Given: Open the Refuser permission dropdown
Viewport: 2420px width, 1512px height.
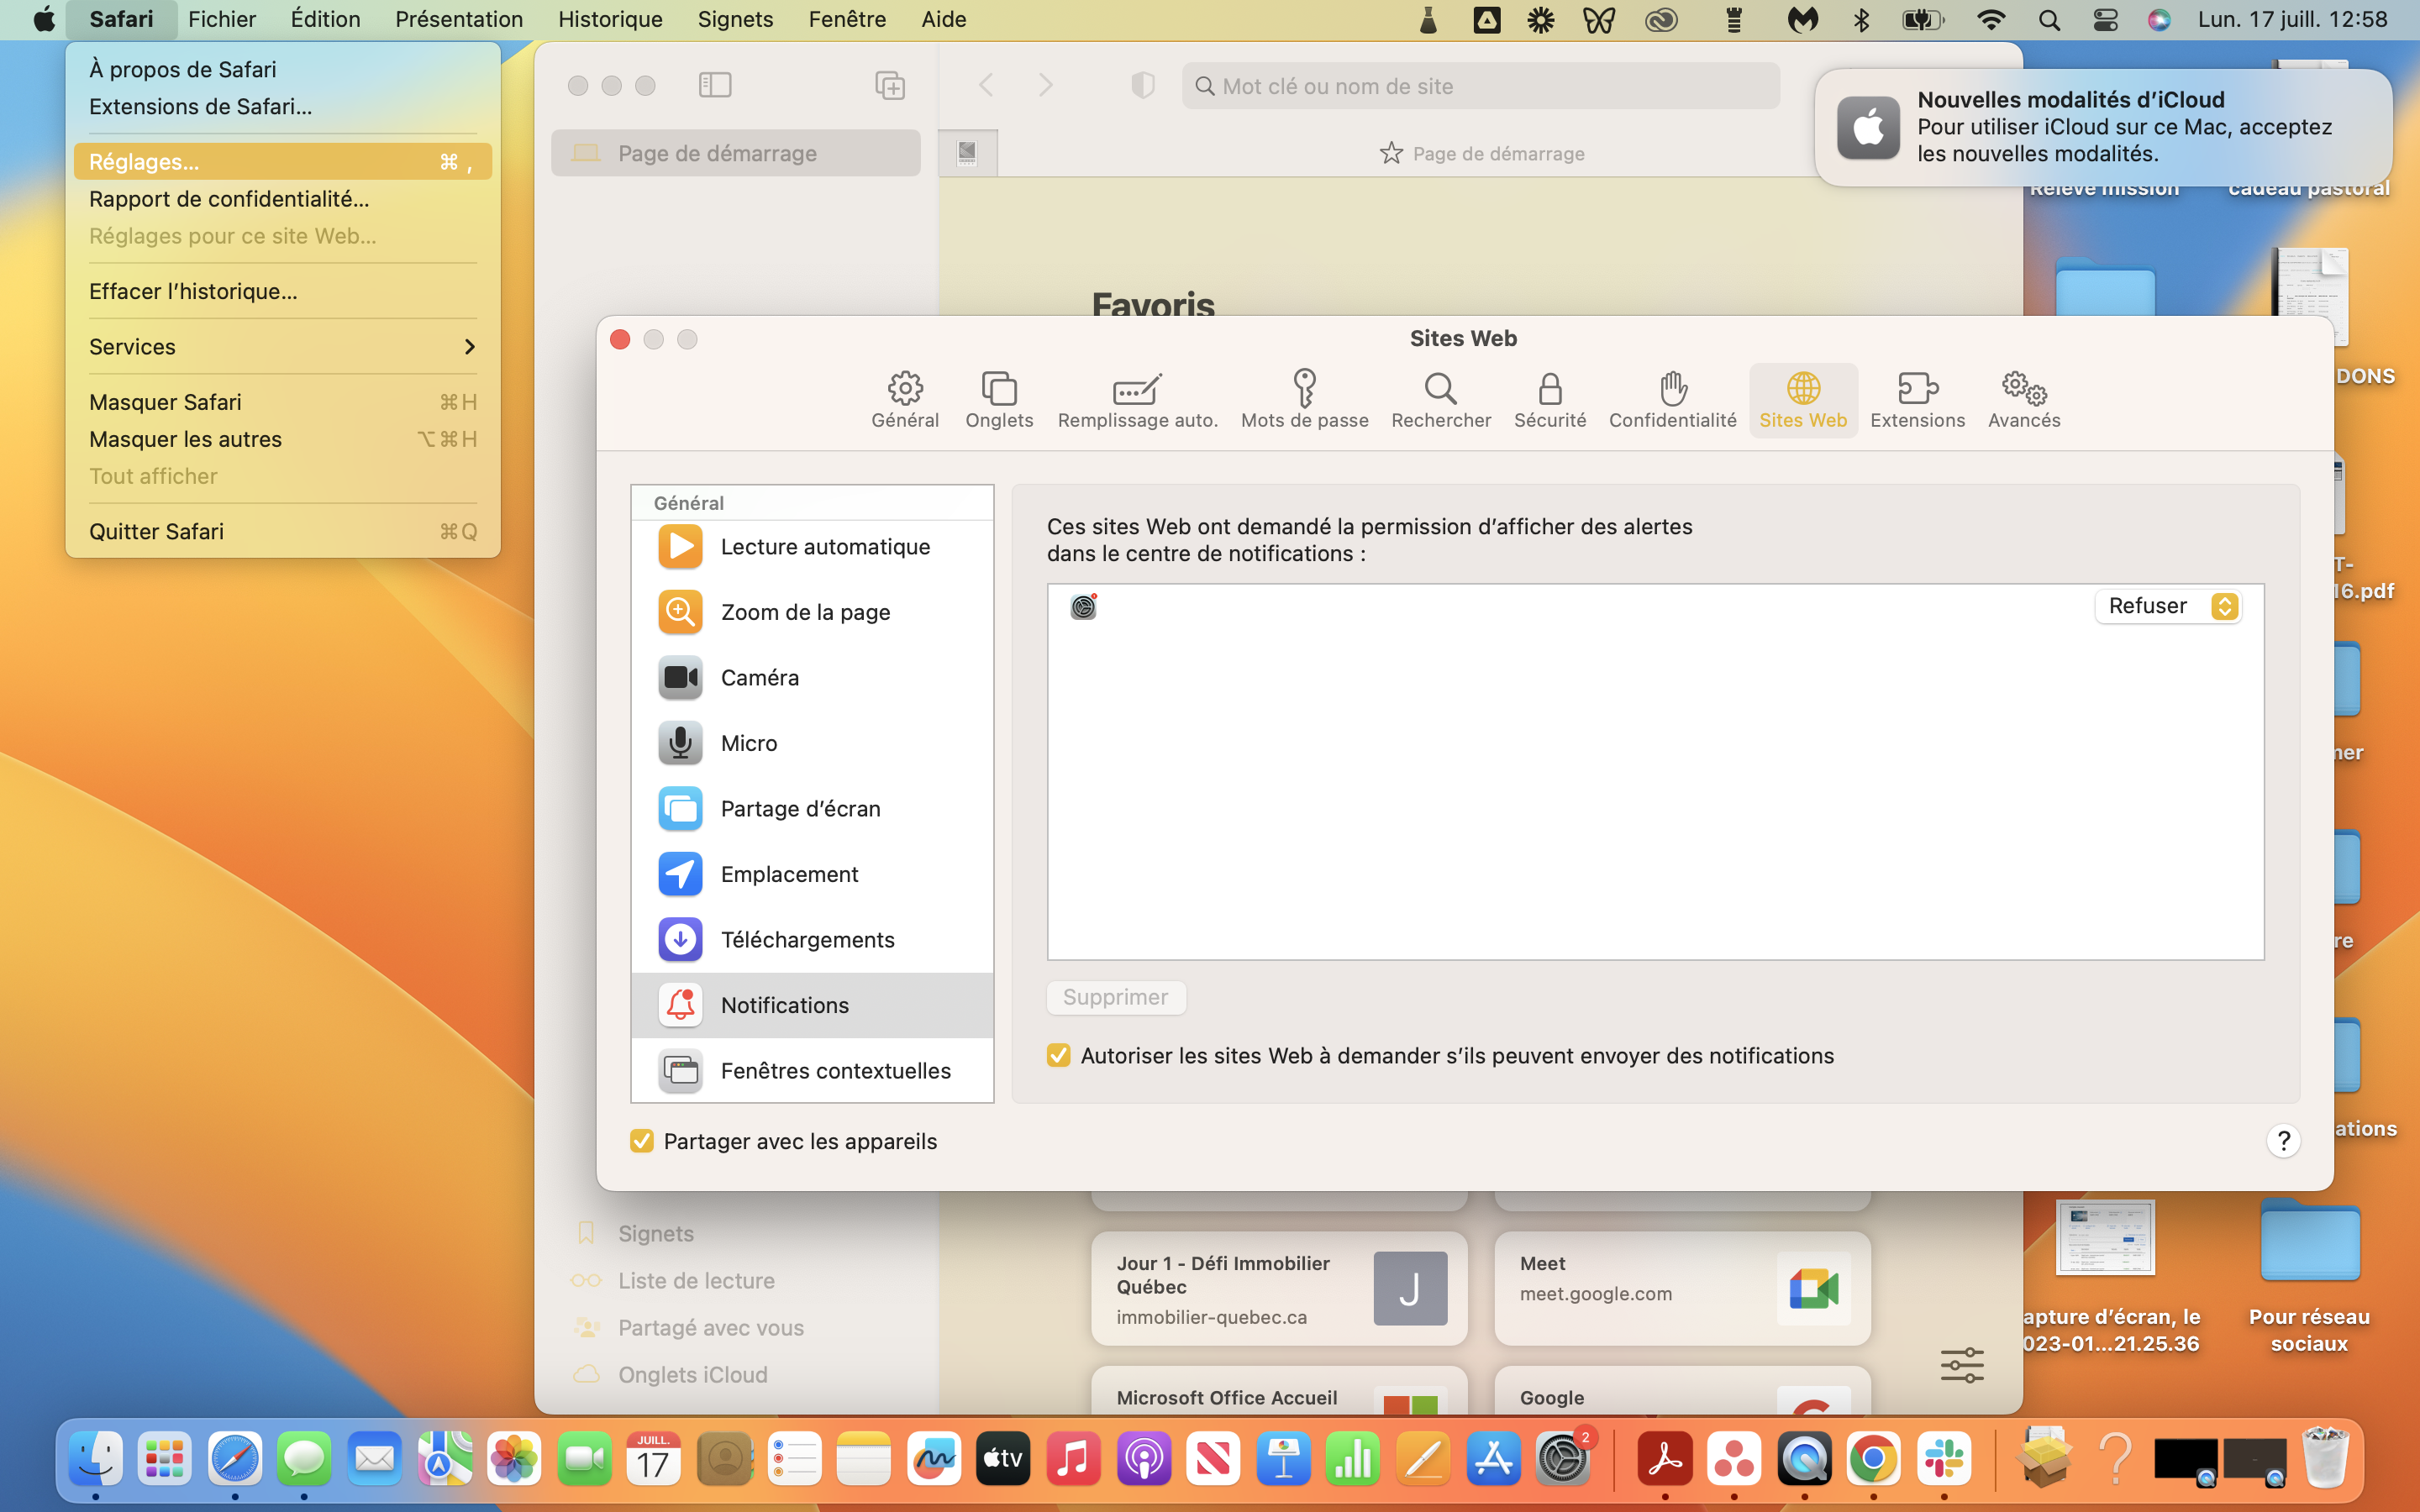Looking at the screenshot, I should coord(2168,606).
